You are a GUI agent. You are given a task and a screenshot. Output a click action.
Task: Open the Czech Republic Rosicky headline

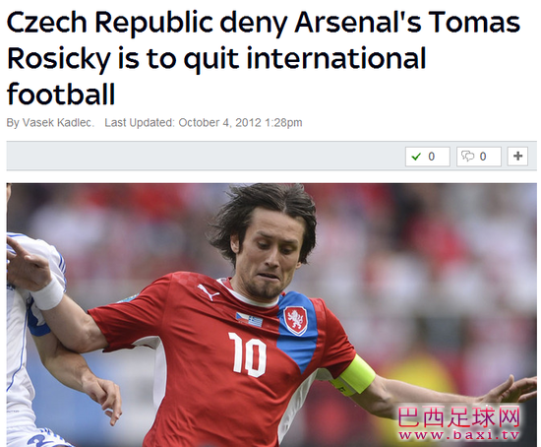[x=264, y=58]
